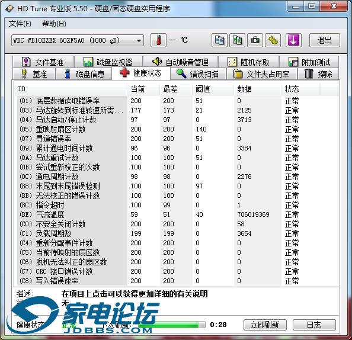Open the 磁盘监视器 tab
This screenshot has width=352, height=340.
pyautogui.click(x=108, y=62)
